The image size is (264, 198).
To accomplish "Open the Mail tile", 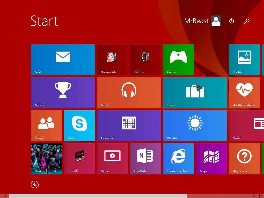I will 63,60.
